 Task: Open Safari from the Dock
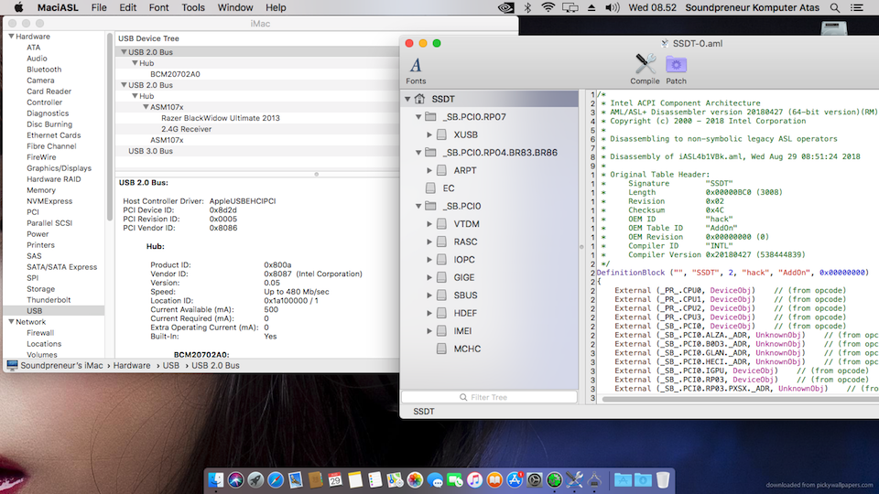276,480
